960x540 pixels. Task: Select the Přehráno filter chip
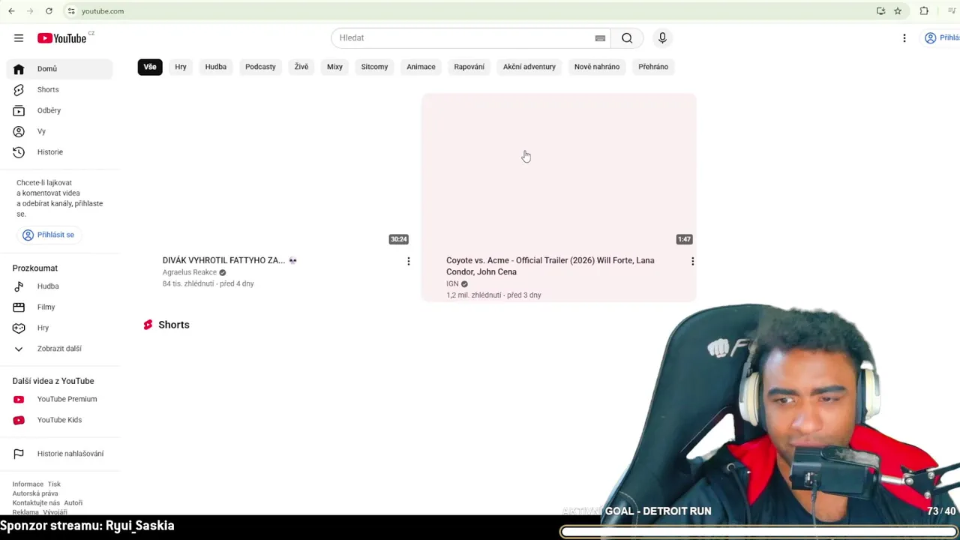click(x=653, y=67)
